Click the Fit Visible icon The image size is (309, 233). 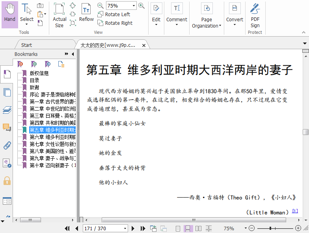coord(73,23)
